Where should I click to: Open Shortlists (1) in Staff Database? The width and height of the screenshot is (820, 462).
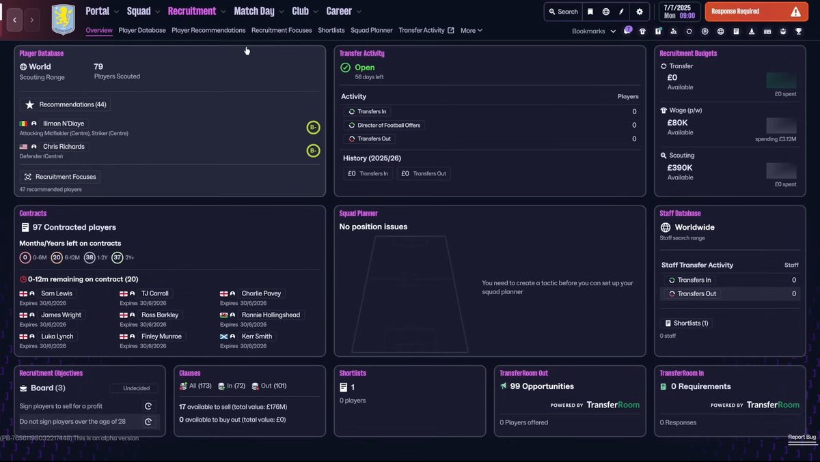pyautogui.click(x=687, y=323)
